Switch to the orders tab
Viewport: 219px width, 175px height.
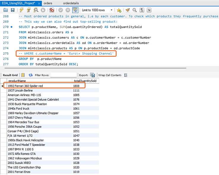48,3
